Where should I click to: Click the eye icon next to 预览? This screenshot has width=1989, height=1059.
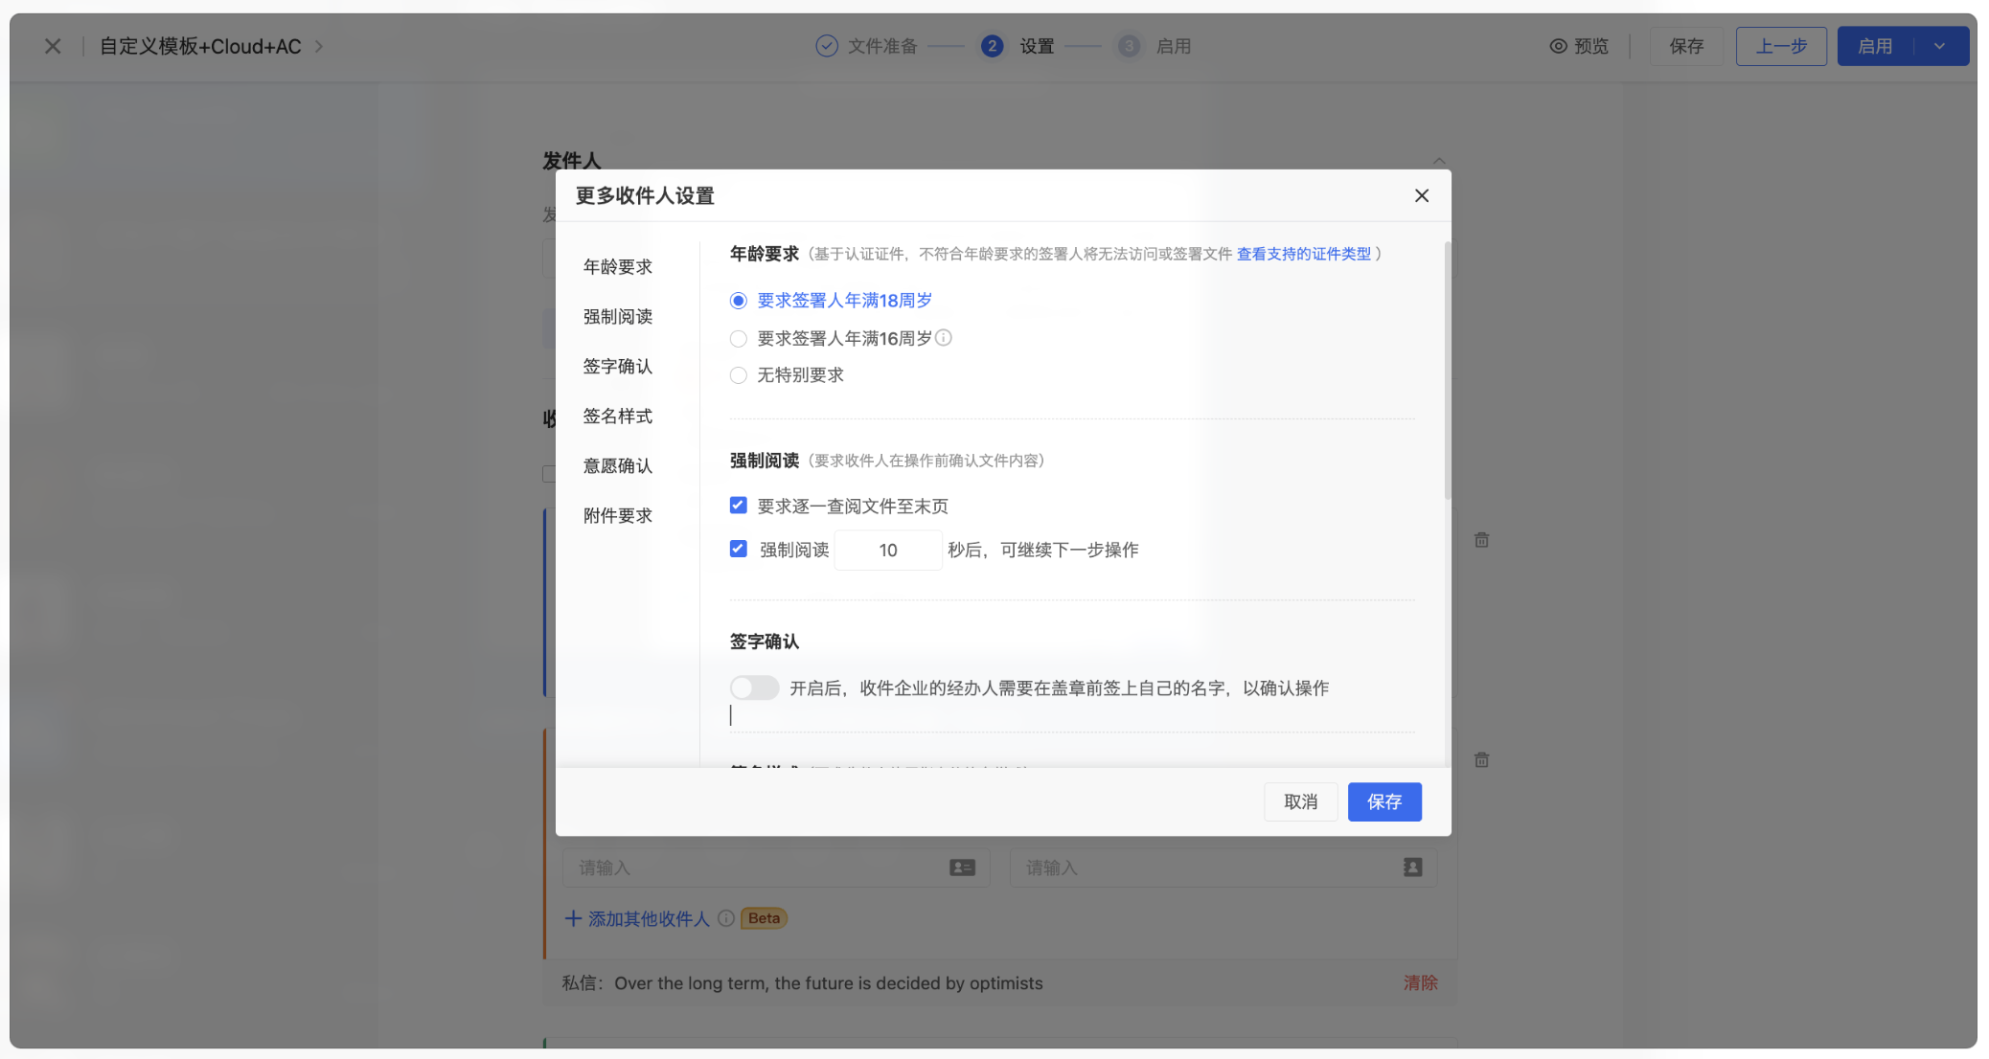(1558, 46)
